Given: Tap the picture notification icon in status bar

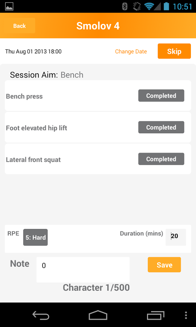Looking at the screenshot, I should click(x=9, y=7).
